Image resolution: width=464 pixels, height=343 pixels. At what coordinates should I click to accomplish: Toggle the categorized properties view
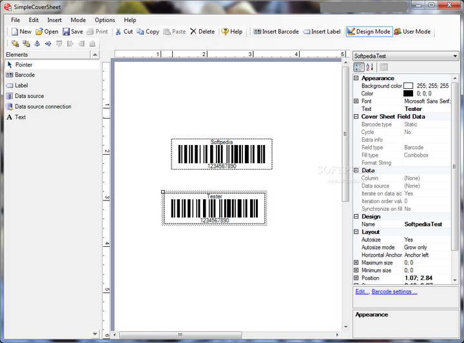pyautogui.click(x=359, y=67)
